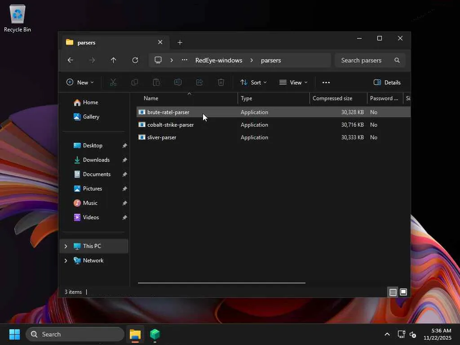Toggle the Details pane
The width and height of the screenshot is (460, 345).
387,83
